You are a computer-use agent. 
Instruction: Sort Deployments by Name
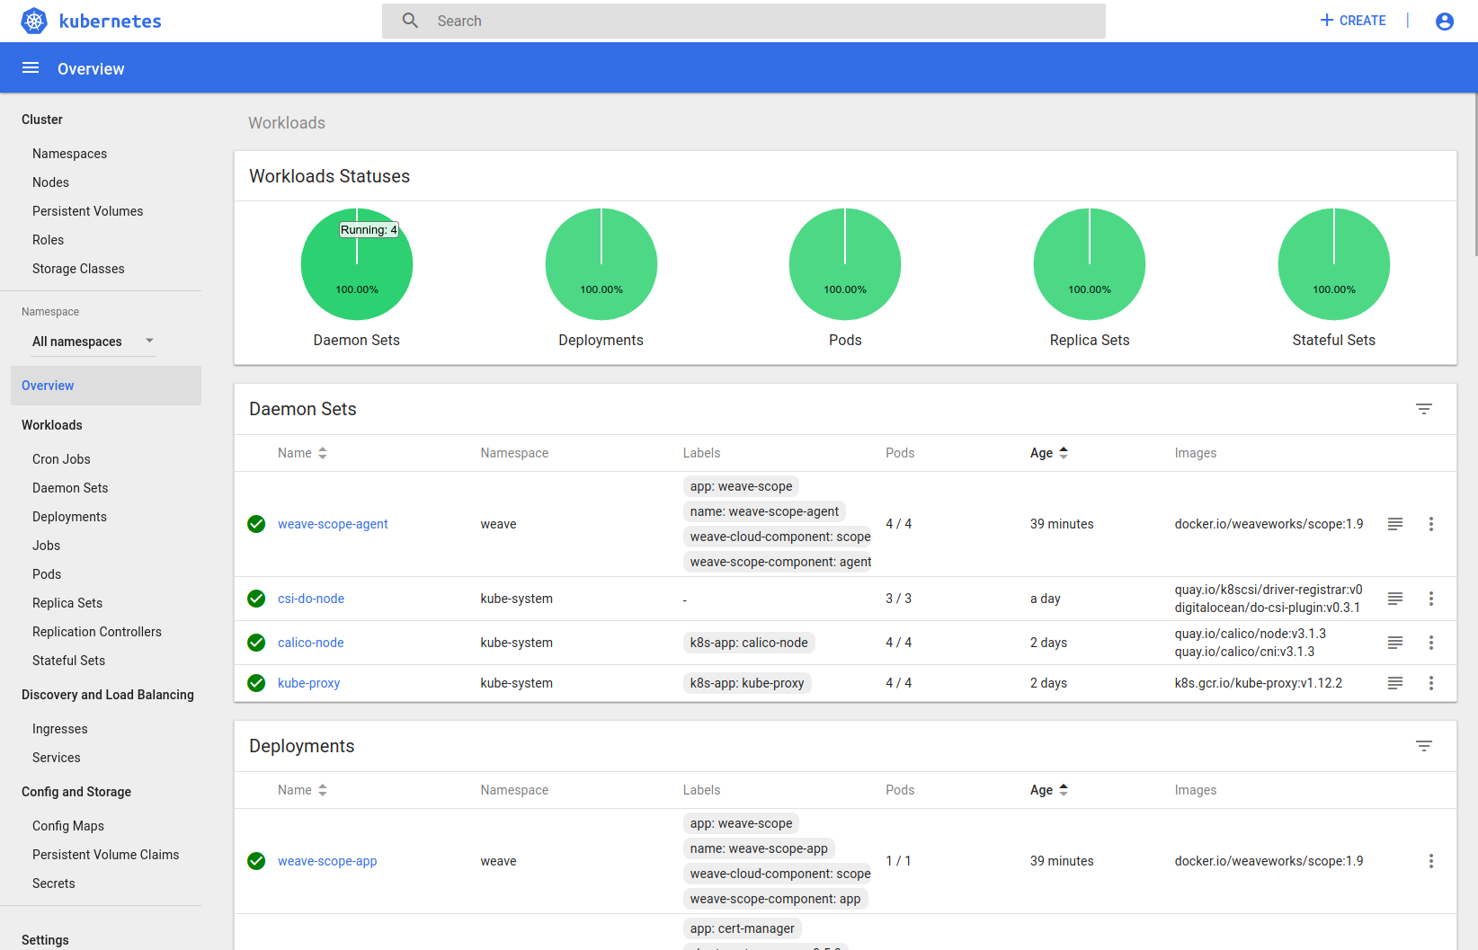pyautogui.click(x=302, y=790)
